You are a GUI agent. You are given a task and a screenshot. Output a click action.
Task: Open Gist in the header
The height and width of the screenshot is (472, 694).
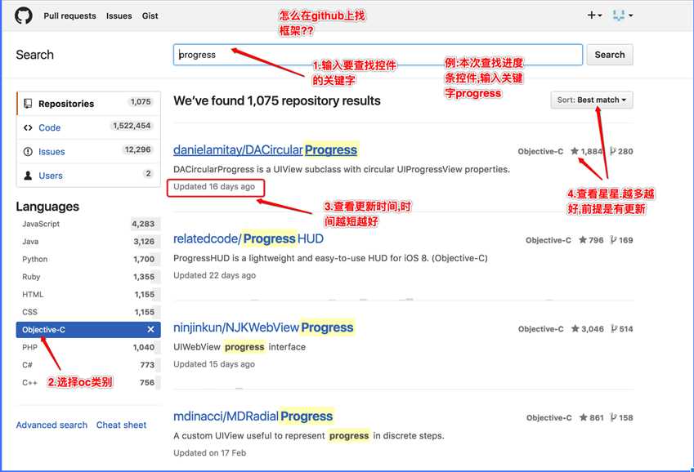[150, 16]
